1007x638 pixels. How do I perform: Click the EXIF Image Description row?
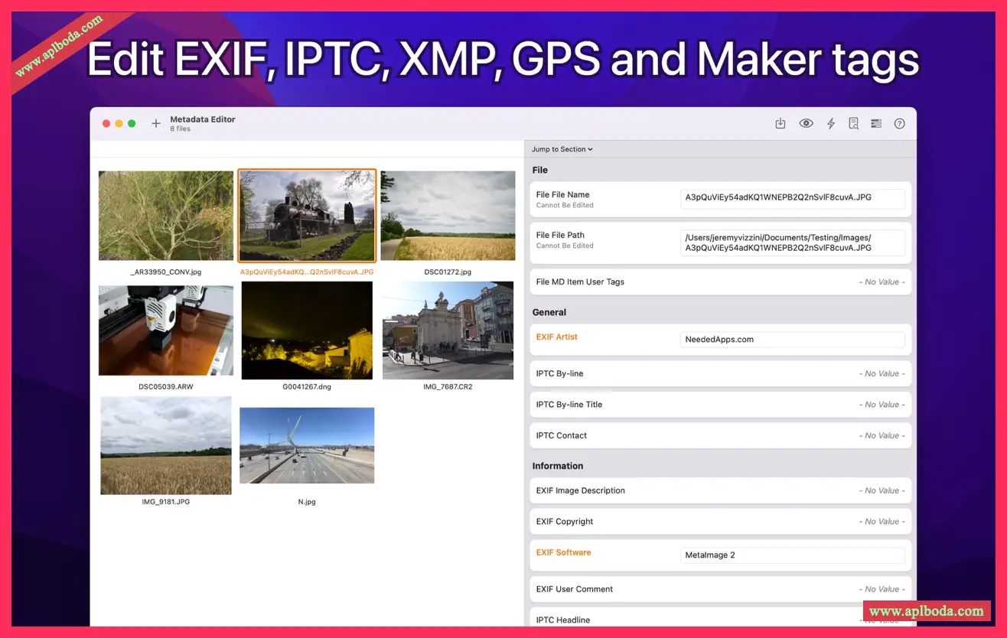720,491
